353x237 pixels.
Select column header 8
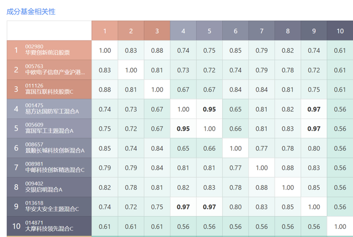[x=287, y=31]
